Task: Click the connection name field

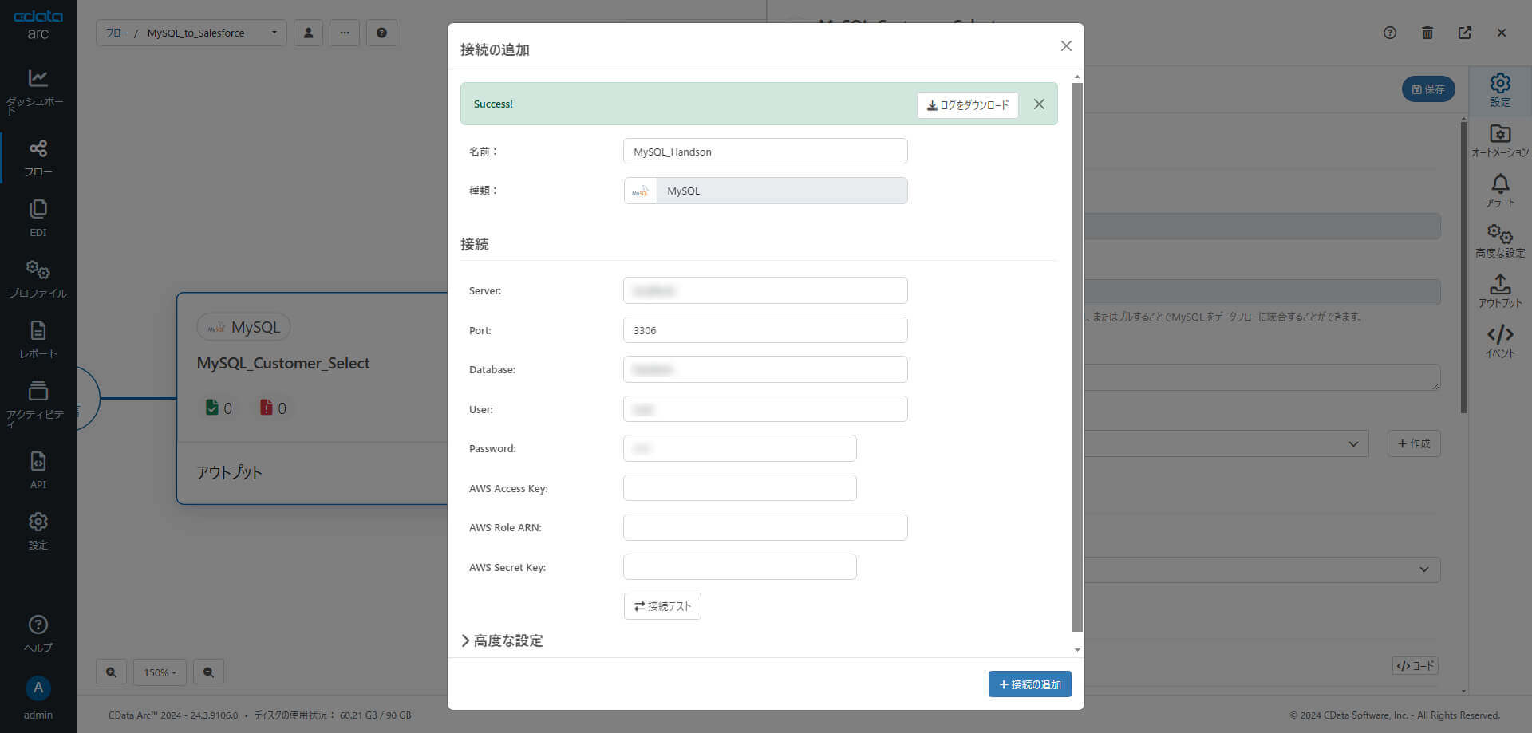Action: point(765,152)
